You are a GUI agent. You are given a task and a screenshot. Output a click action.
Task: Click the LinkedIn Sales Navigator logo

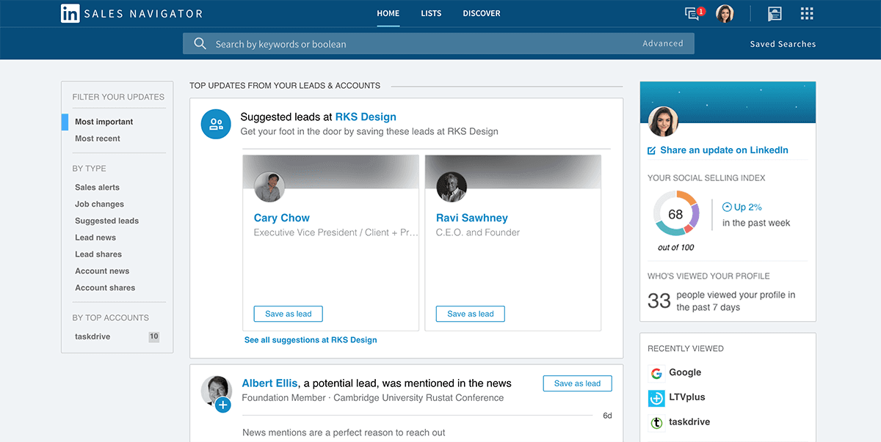132,13
